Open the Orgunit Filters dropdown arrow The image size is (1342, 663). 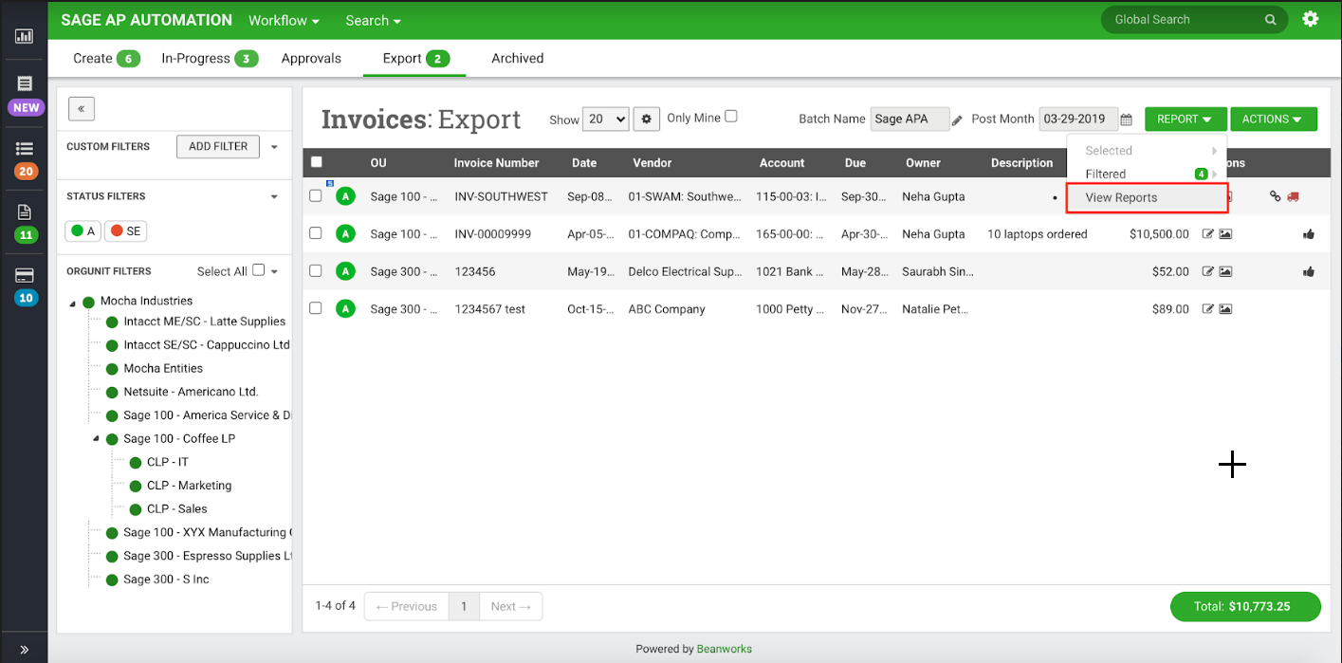click(274, 271)
